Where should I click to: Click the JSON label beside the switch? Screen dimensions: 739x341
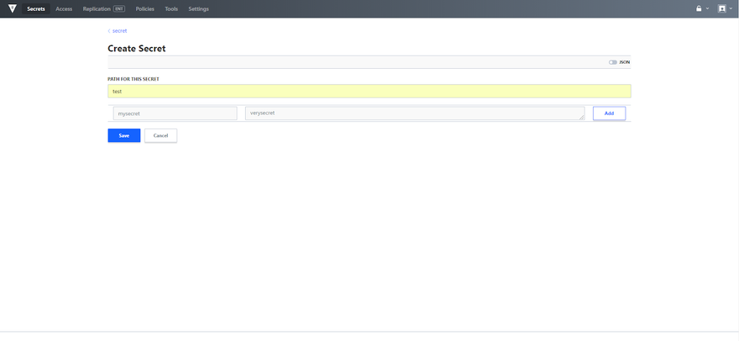[x=625, y=62]
